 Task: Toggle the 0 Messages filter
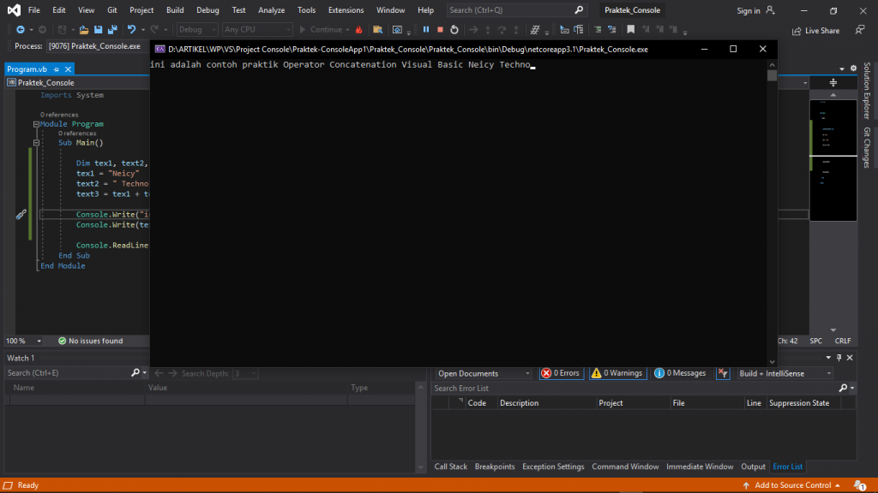tap(680, 372)
